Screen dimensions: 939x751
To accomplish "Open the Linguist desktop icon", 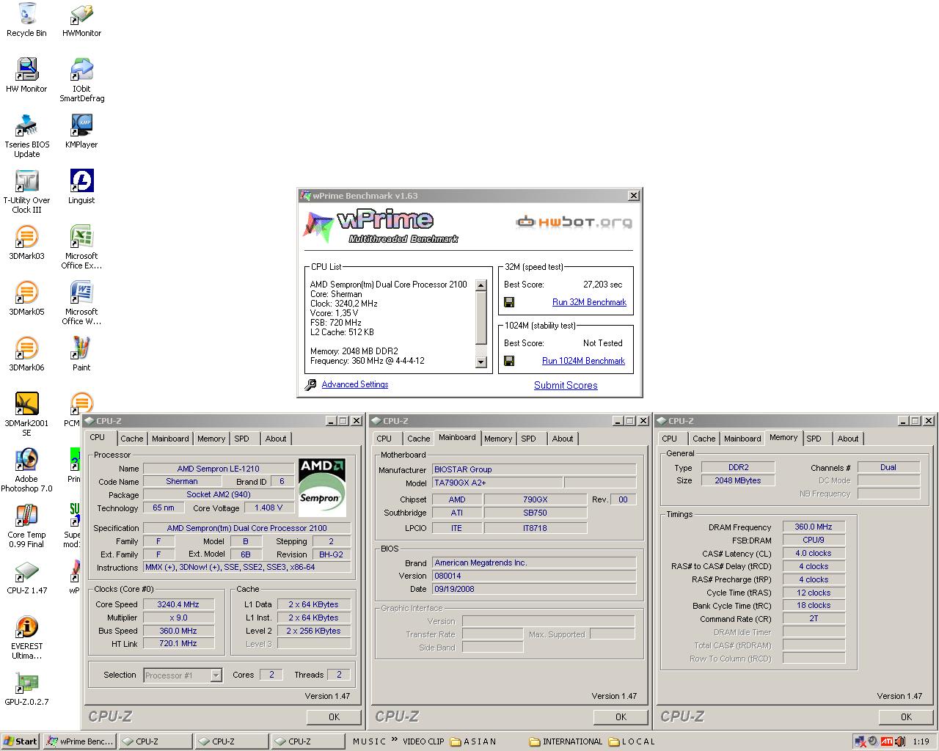I will pos(81,187).
